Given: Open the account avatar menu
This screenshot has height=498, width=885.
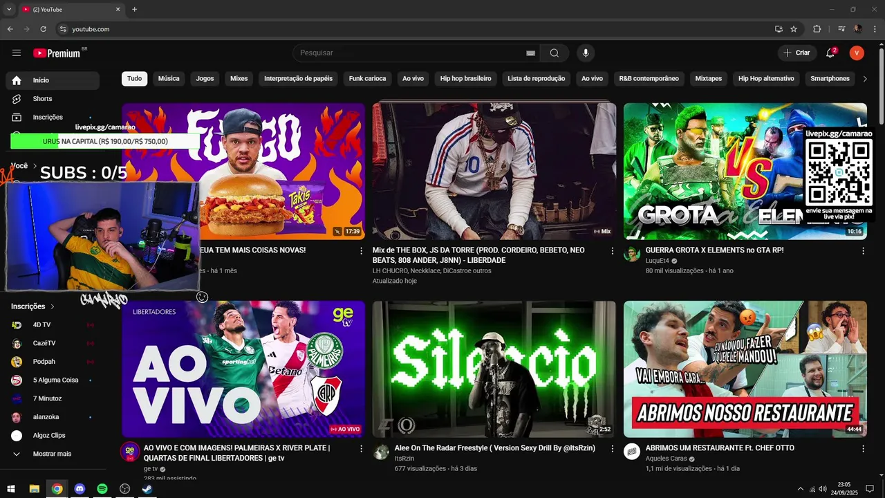Looking at the screenshot, I should 857,53.
